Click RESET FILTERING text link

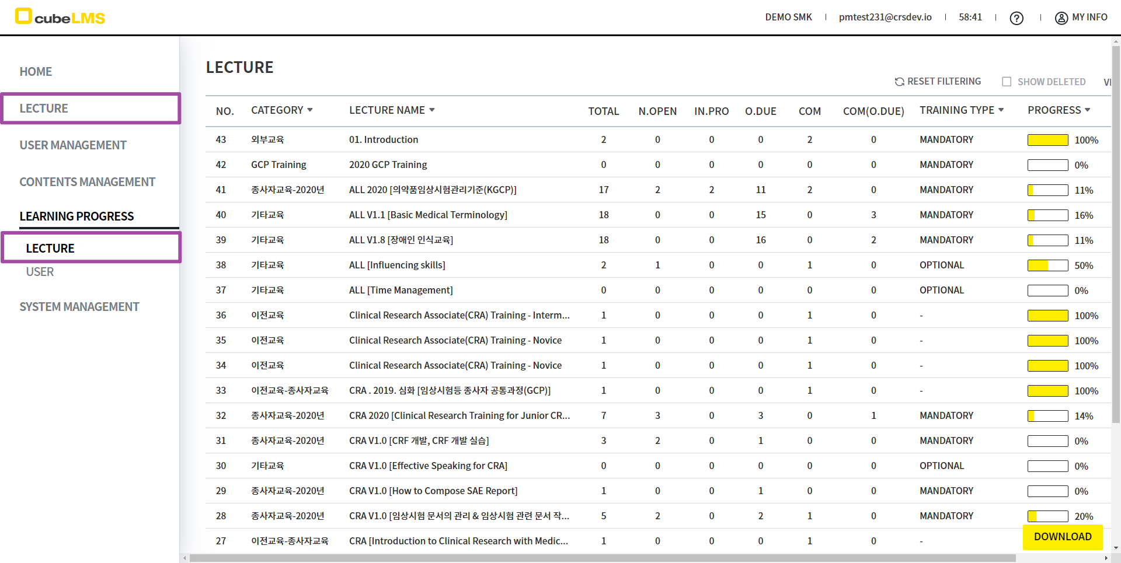coord(944,82)
